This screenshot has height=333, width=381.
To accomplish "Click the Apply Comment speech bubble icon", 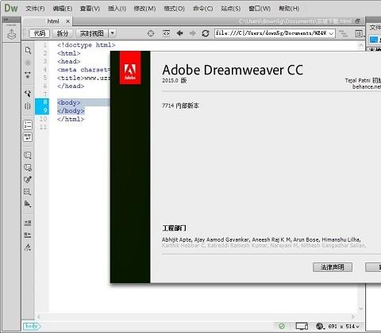I will pyautogui.click(x=28, y=155).
